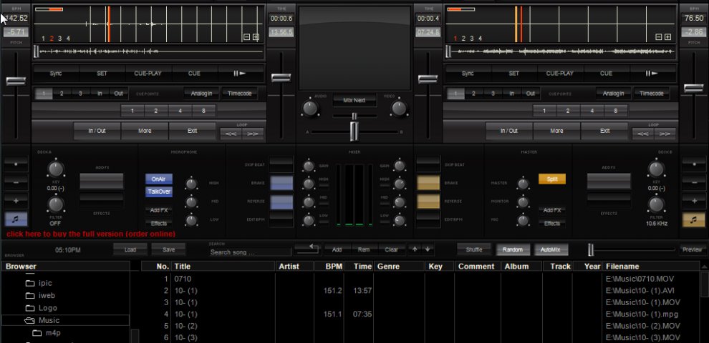The image size is (709, 343).
Task: Move playlist item down with down arrow
Action: coord(428,249)
